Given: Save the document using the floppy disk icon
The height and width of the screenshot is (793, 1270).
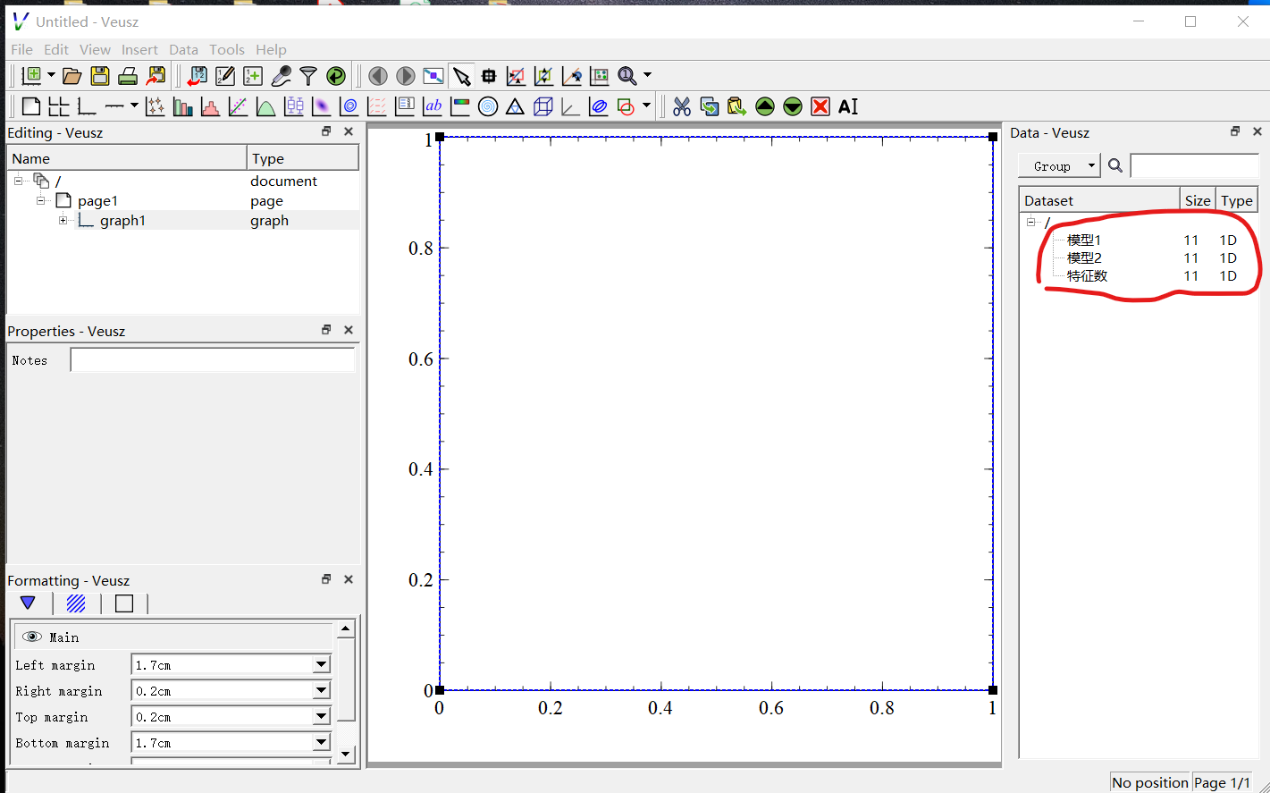Looking at the screenshot, I should tap(100, 76).
